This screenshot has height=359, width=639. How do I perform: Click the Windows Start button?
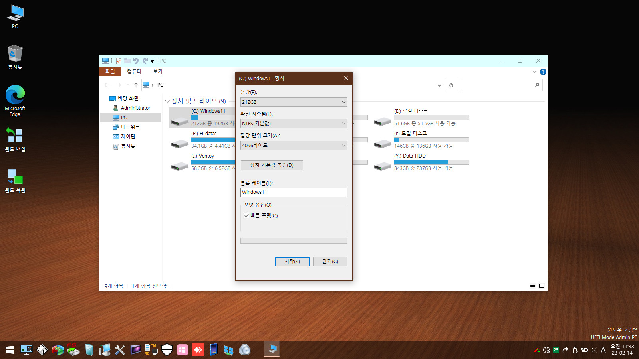pos(10,350)
